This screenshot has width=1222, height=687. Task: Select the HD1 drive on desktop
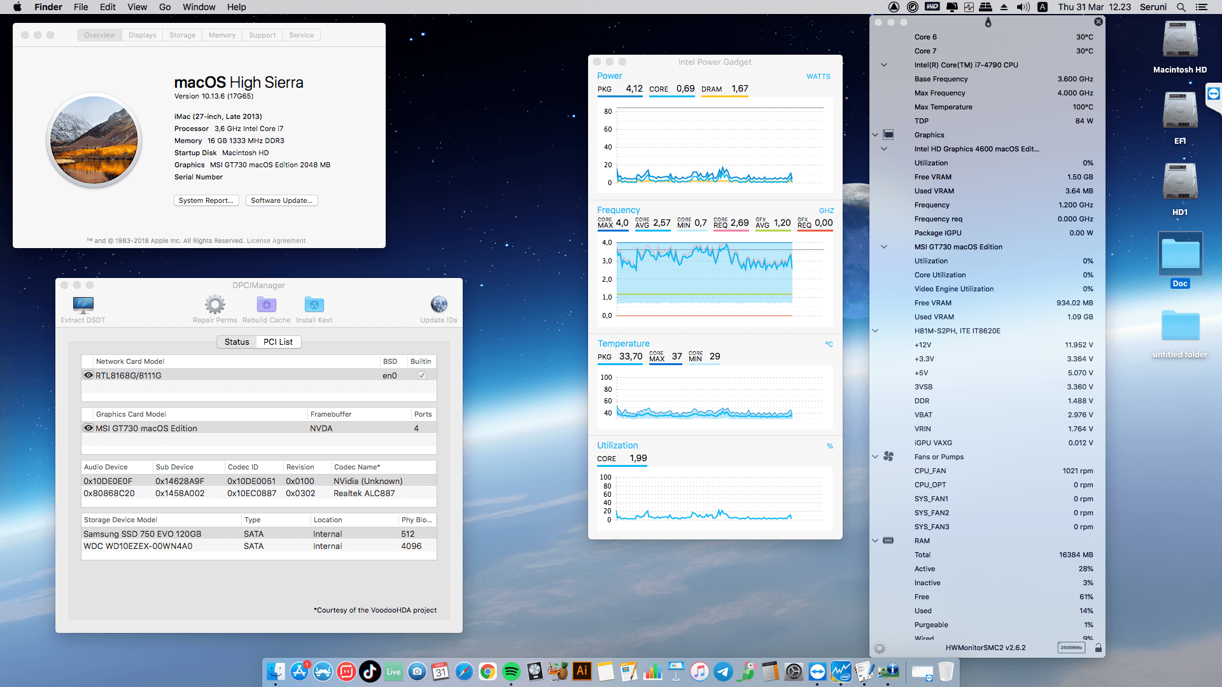click(1179, 190)
